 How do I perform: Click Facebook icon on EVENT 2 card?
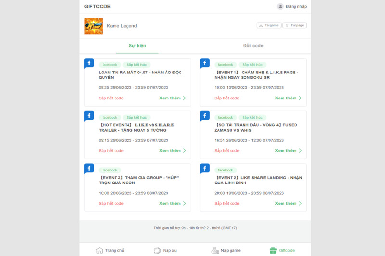[x=205, y=168]
